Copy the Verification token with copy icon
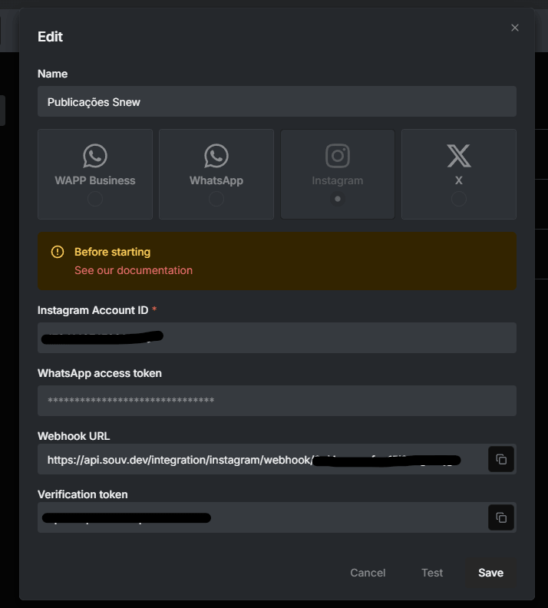Image resolution: width=548 pixels, height=608 pixels. [x=501, y=517]
